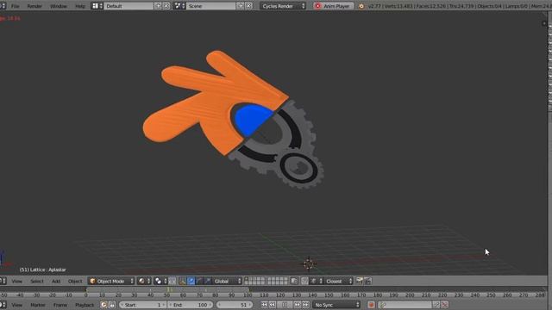Viewport: 552px width, 310px height.
Task: Click the OpenGL render animation clapper icon
Action: pyautogui.click(x=367, y=281)
